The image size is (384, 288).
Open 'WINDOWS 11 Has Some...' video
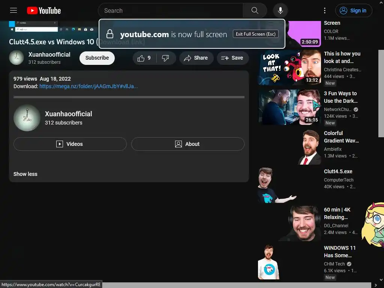(x=340, y=252)
